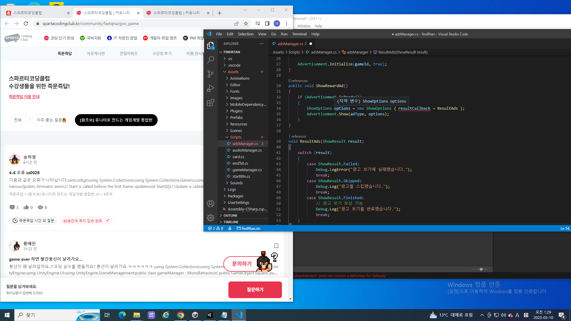Open the Selection menu in VS Code
The height and width of the screenshot is (321, 571).
pos(246,34)
